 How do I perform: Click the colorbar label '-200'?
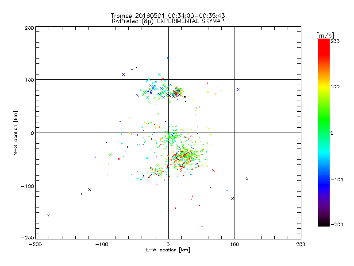tap(337, 225)
